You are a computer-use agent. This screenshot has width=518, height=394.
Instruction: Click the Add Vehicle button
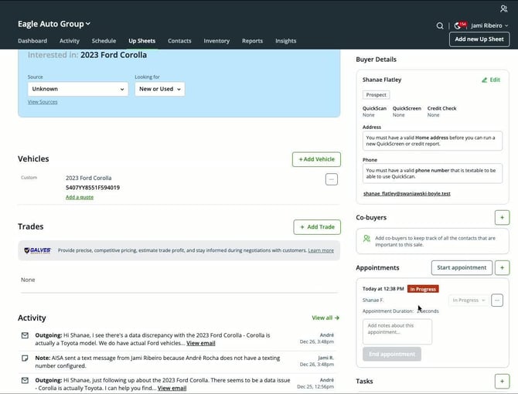[316, 159]
